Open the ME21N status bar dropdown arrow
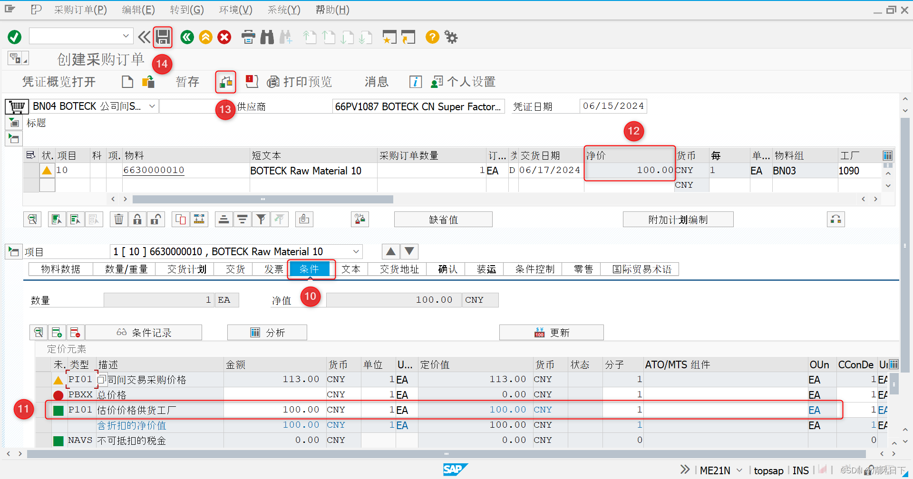Screen dimensions: 913x479 point(739,470)
